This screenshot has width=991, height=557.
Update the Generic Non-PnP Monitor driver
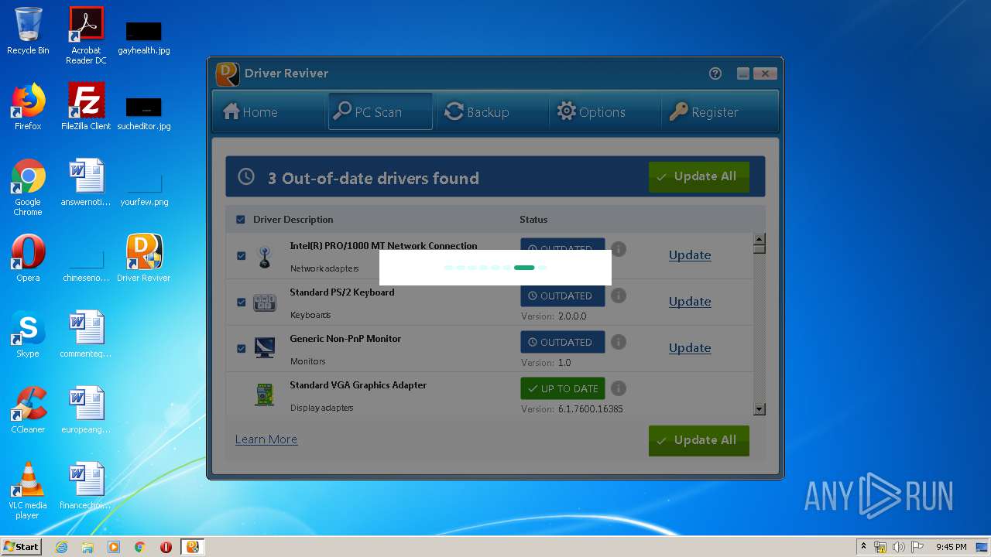(x=690, y=348)
